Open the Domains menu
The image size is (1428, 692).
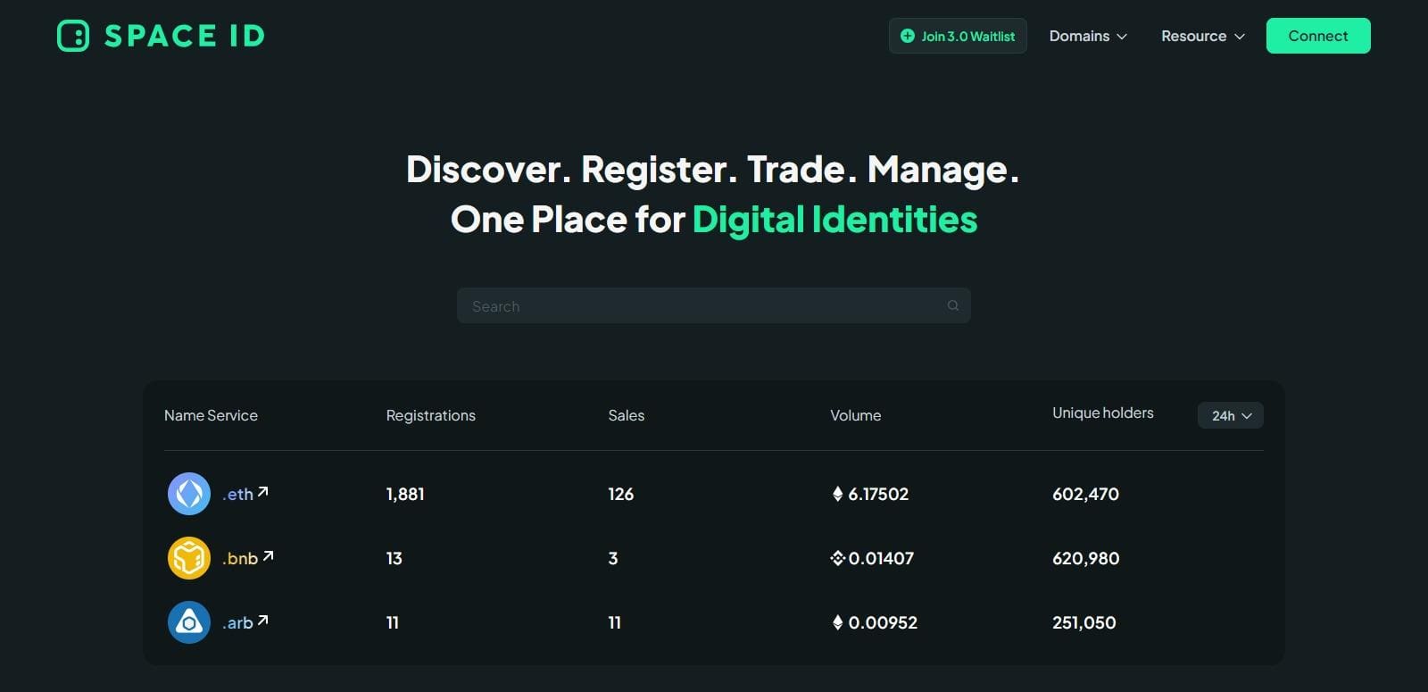click(1088, 36)
